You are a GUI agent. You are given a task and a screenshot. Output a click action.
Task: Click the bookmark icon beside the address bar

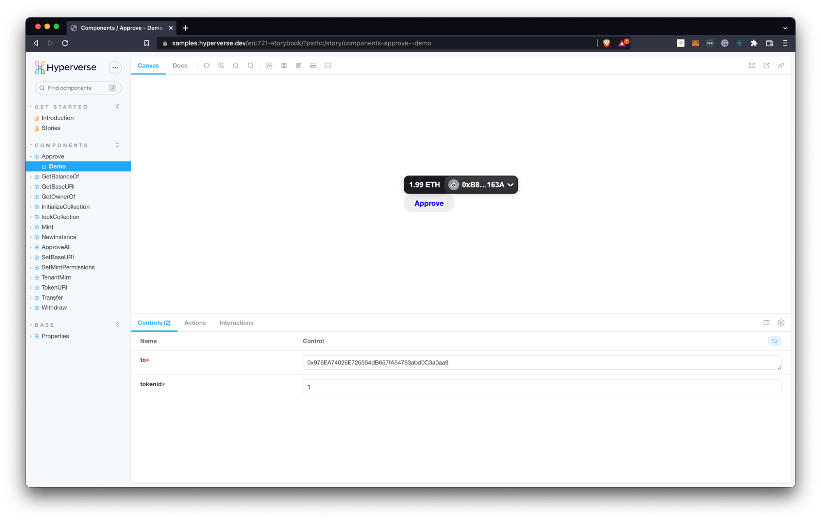[147, 43]
